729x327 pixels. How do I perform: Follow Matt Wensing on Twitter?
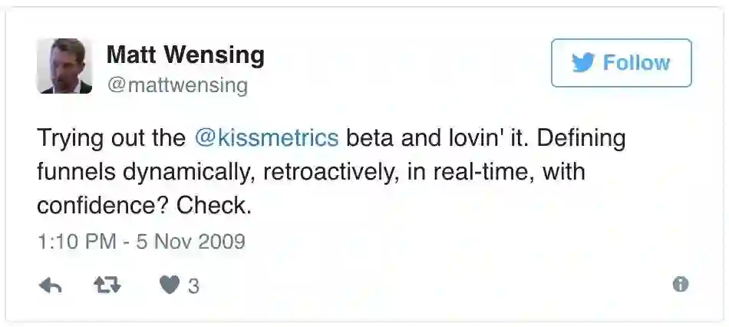621,63
